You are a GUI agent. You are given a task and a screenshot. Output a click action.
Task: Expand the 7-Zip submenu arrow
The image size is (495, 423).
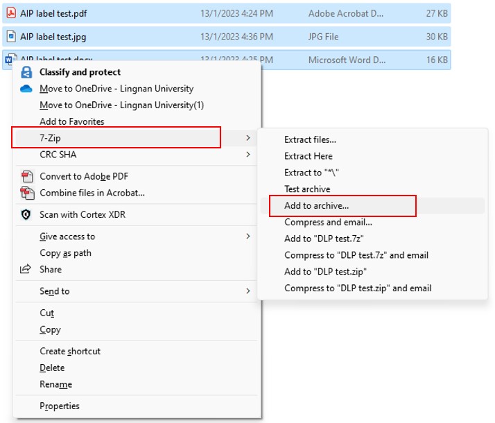coord(248,138)
